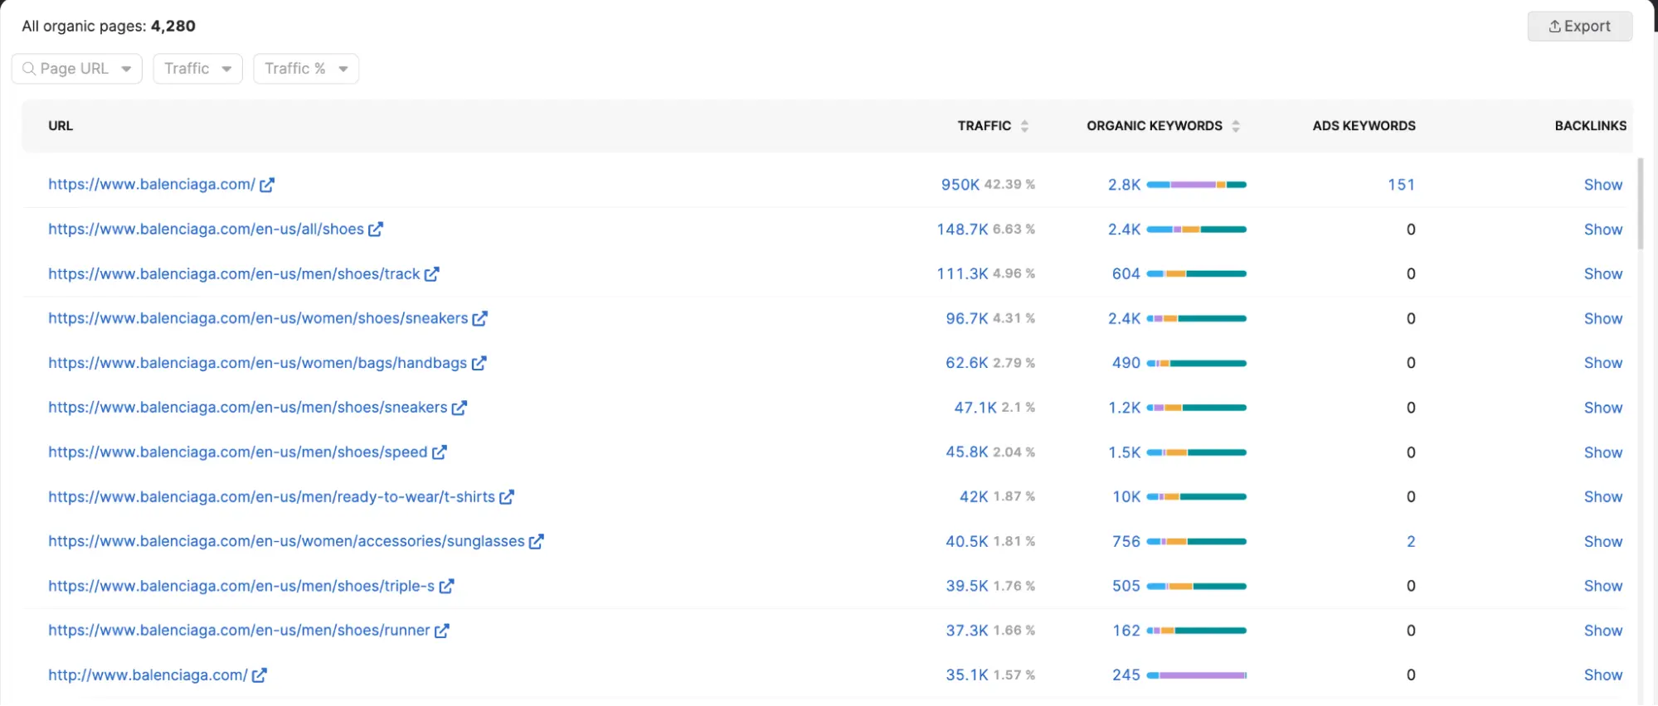
Task: Click 604 organic keywords value
Action: coord(1126,274)
